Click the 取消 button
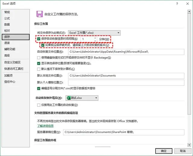This screenshot has height=156, width=193. tap(183, 151)
